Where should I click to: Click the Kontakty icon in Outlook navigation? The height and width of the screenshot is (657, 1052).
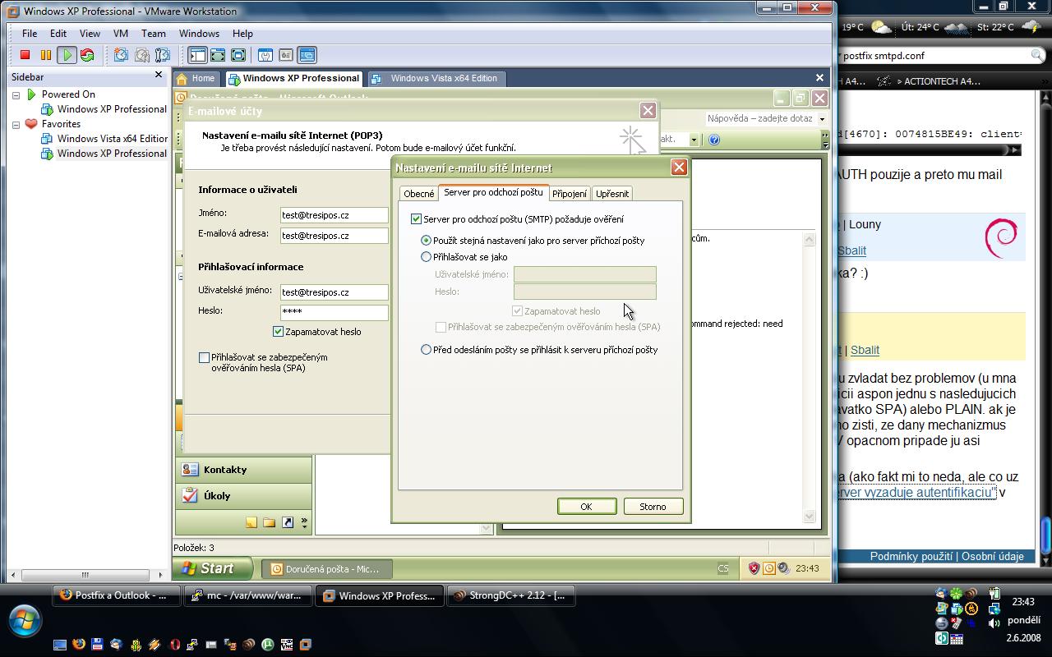(190, 469)
